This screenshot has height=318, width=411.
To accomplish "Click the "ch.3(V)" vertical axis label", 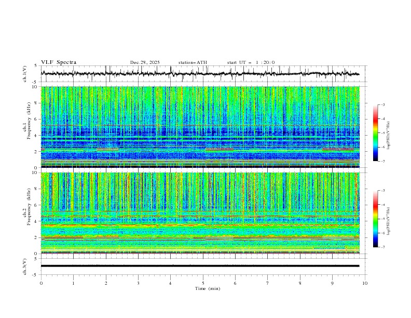I will [x=25, y=267].
